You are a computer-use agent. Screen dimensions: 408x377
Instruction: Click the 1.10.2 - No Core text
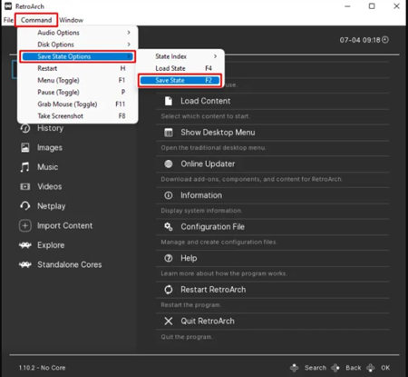pos(42,368)
